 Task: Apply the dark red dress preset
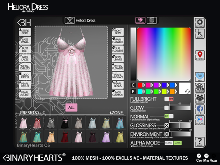pyautogui.click(x=65, y=136)
